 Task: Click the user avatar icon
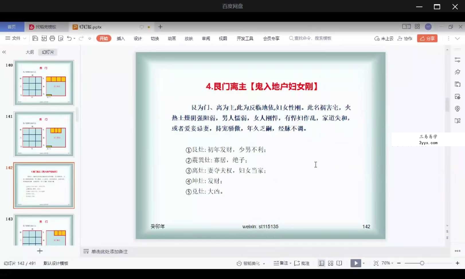pos(428,27)
